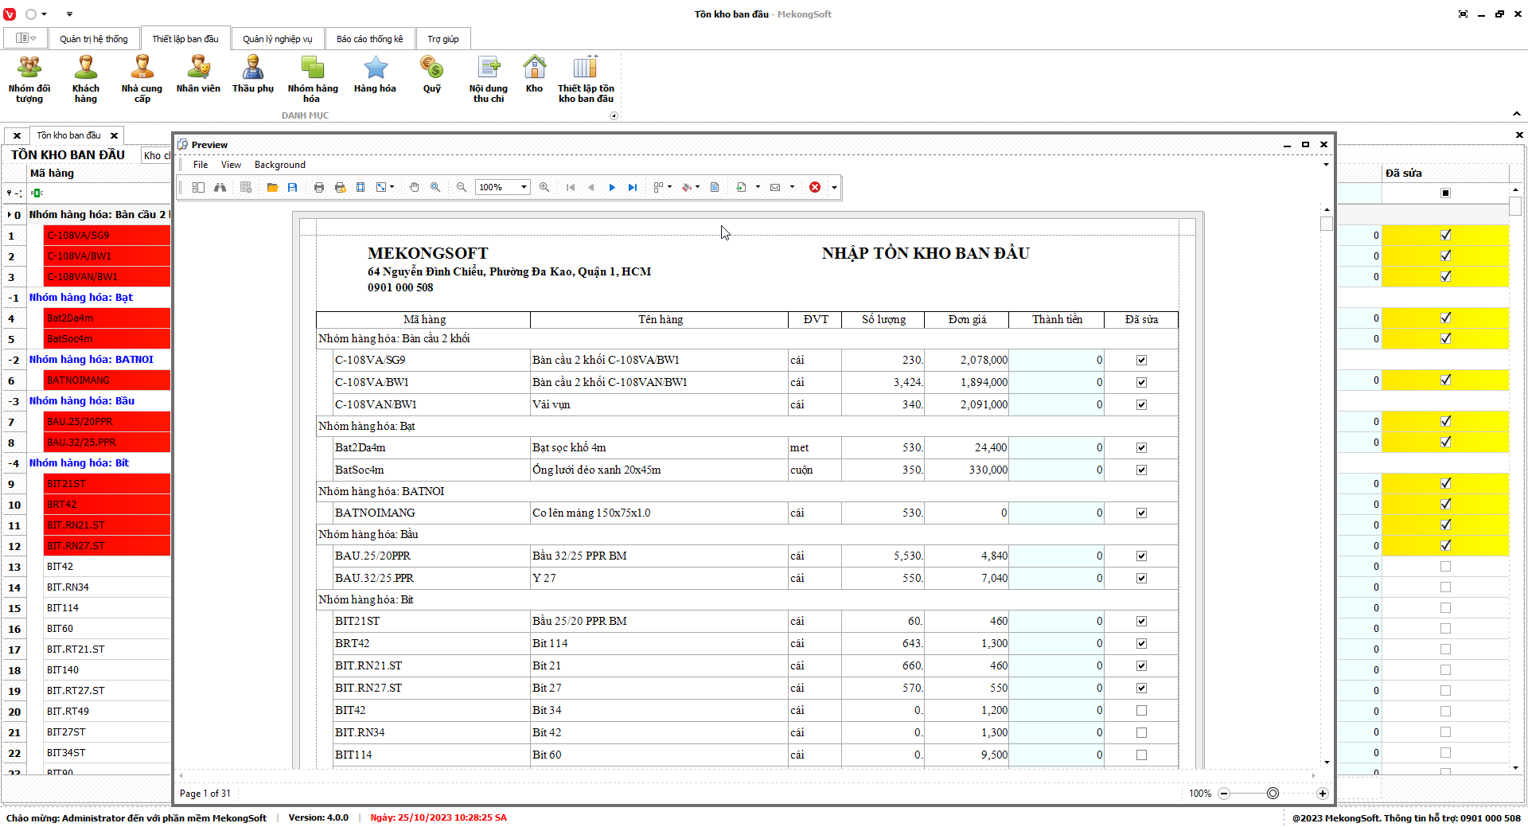Select the Hand tool in Preview toolbar
Viewport: 1528px width, 827px height.
[415, 187]
